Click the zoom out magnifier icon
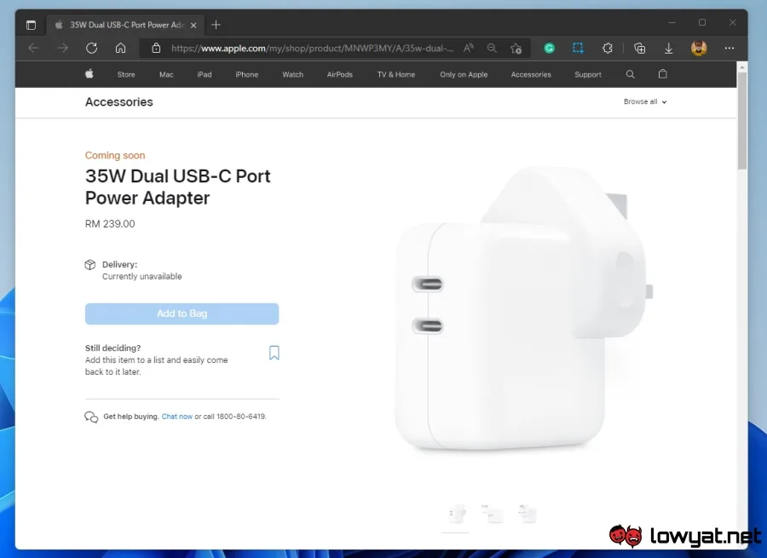This screenshot has width=767, height=558. pos(492,48)
